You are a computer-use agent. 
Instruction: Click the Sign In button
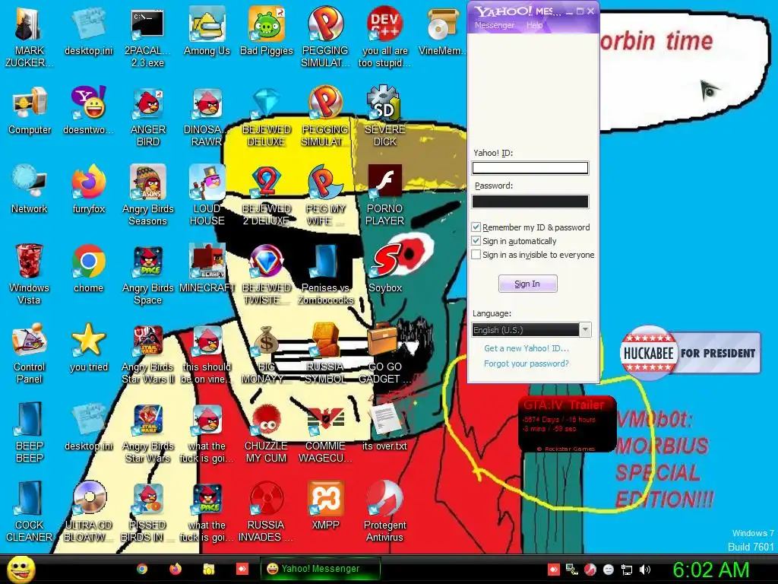pos(527,284)
